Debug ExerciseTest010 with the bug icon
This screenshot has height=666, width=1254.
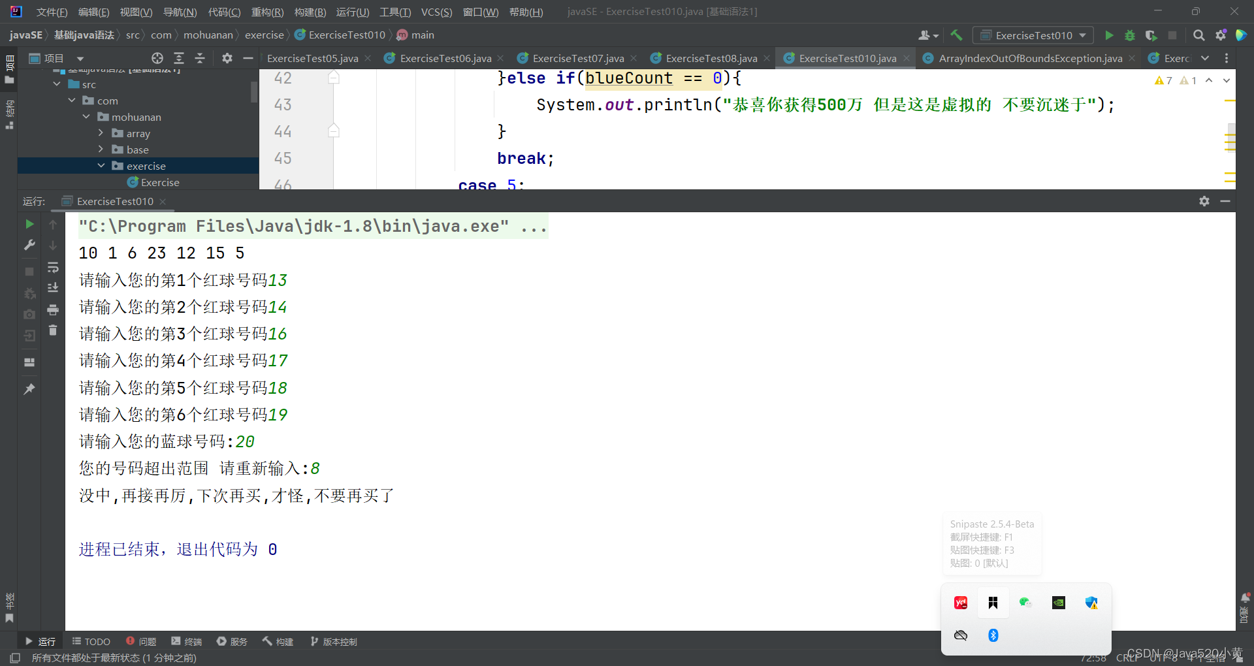click(1130, 35)
